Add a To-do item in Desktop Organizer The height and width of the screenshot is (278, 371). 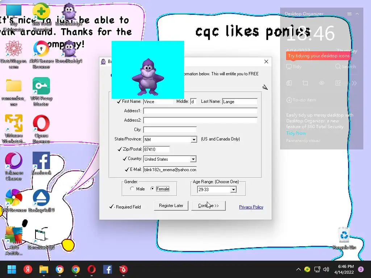coord(301,100)
